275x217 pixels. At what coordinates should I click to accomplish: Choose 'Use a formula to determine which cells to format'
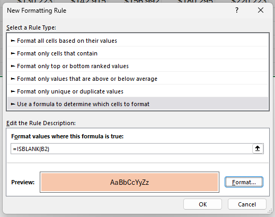pyautogui.click(x=138, y=104)
